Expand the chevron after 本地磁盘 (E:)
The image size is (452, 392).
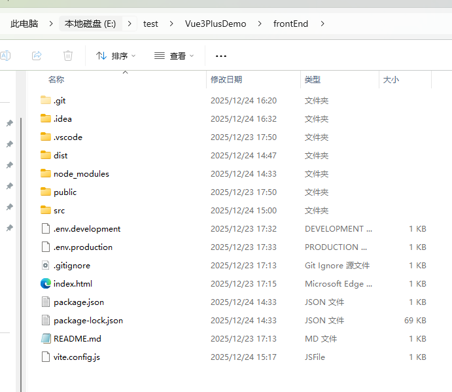click(130, 24)
